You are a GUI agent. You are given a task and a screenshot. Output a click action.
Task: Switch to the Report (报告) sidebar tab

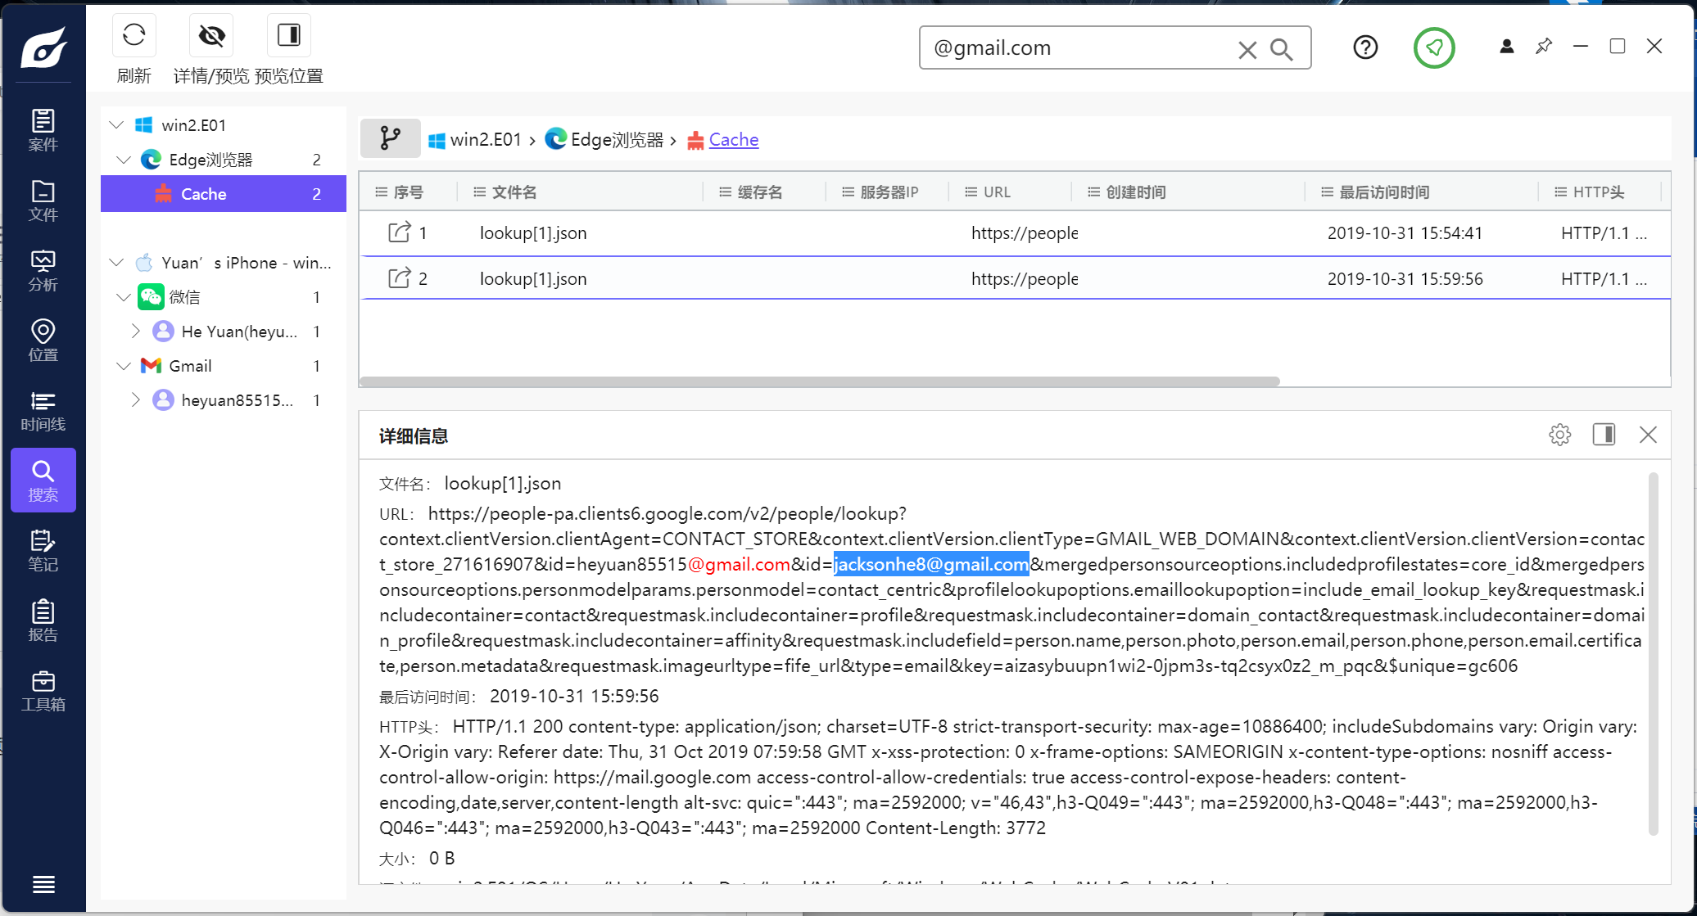(x=43, y=620)
